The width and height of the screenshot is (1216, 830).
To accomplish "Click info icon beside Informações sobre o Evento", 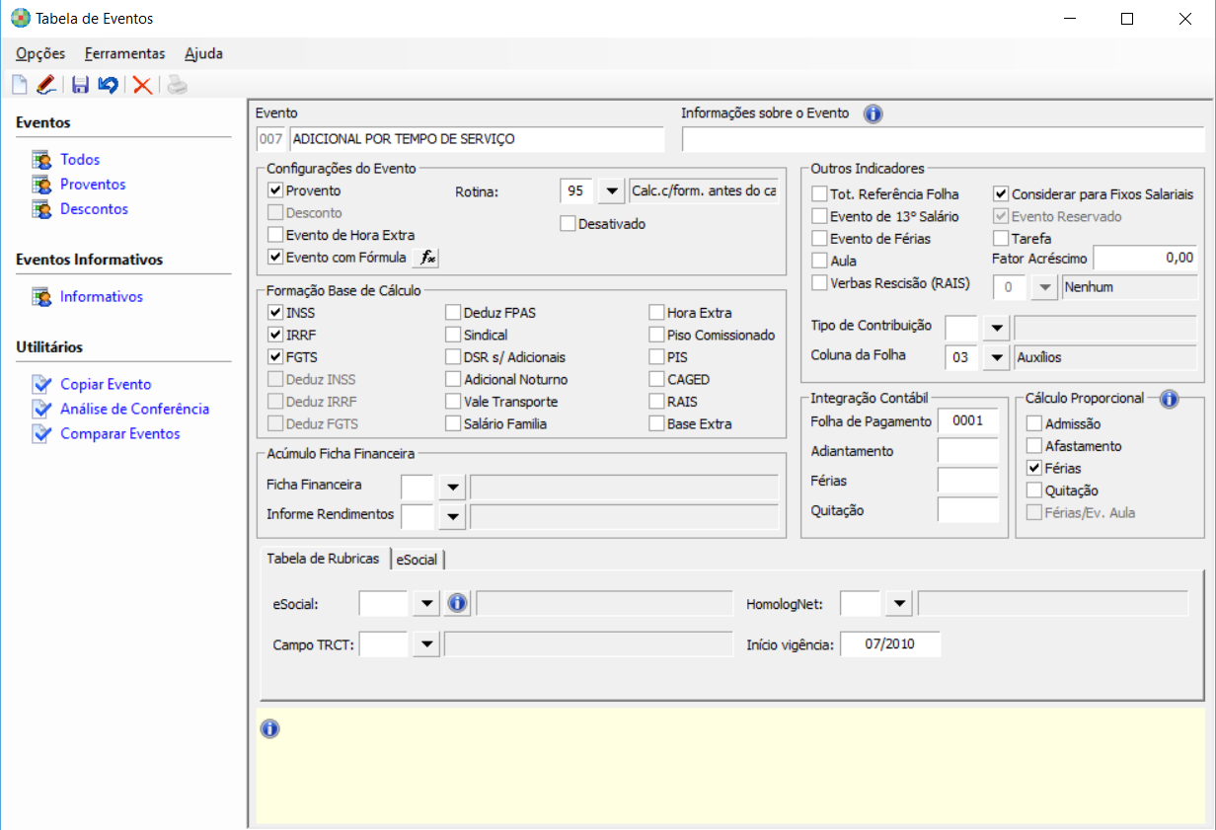I will (x=873, y=113).
